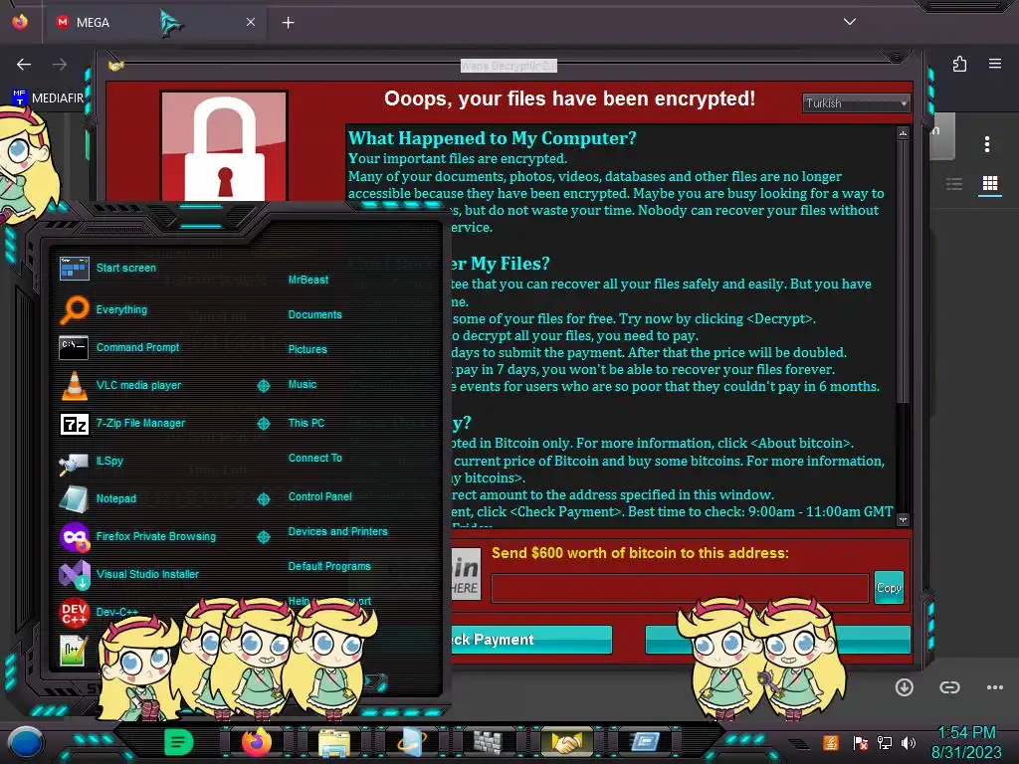Image resolution: width=1019 pixels, height=764 pixels.
Task: Expand the 7-Zip File Manager jump list
Action: 263,424
